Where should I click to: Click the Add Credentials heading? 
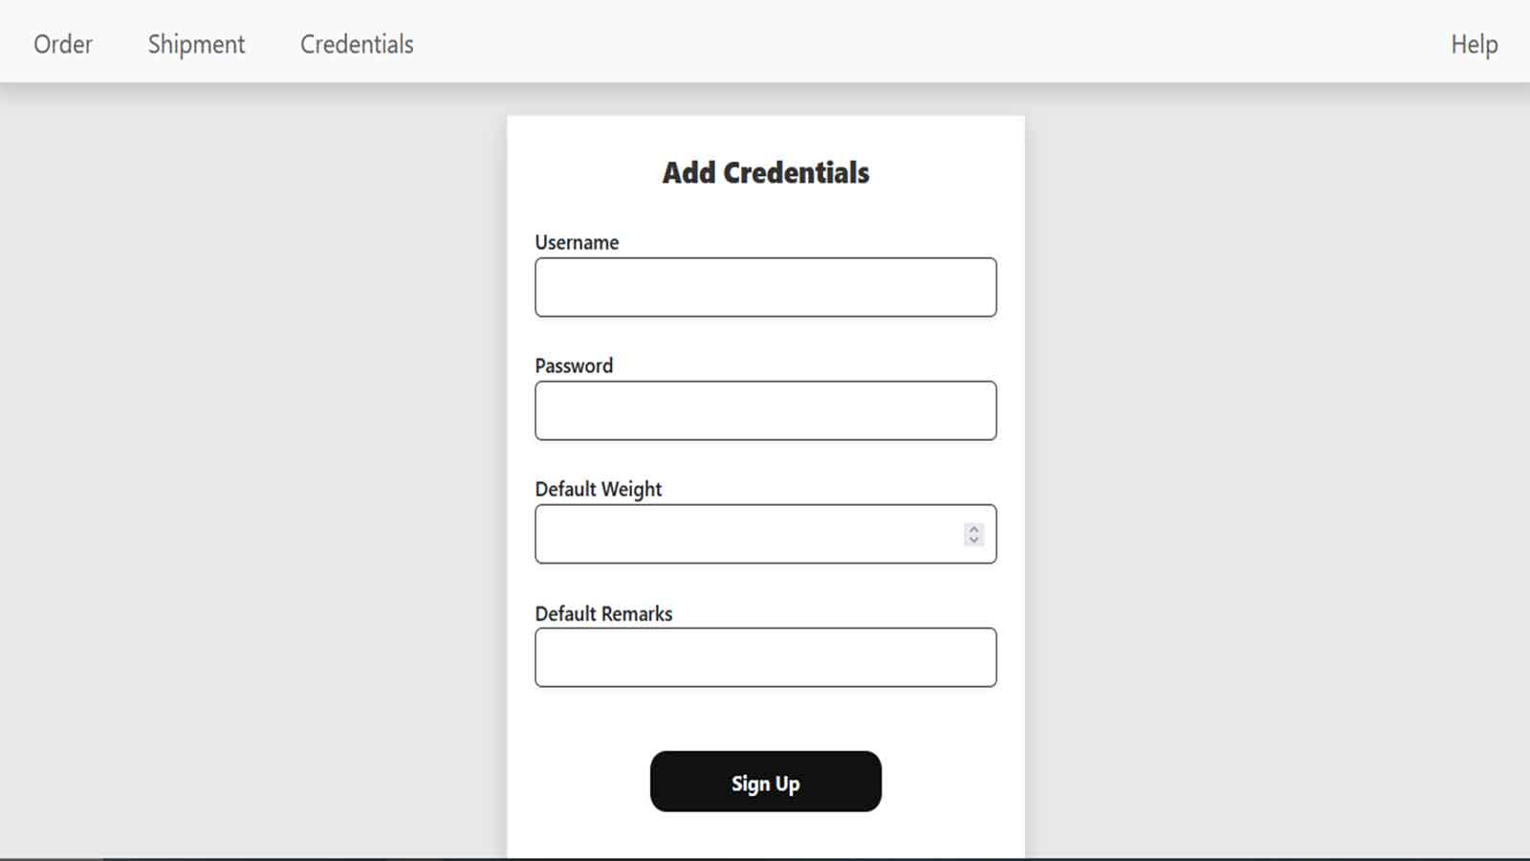(x=765, y=172)
